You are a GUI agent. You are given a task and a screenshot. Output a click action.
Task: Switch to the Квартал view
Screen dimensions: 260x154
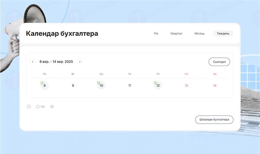176,34
